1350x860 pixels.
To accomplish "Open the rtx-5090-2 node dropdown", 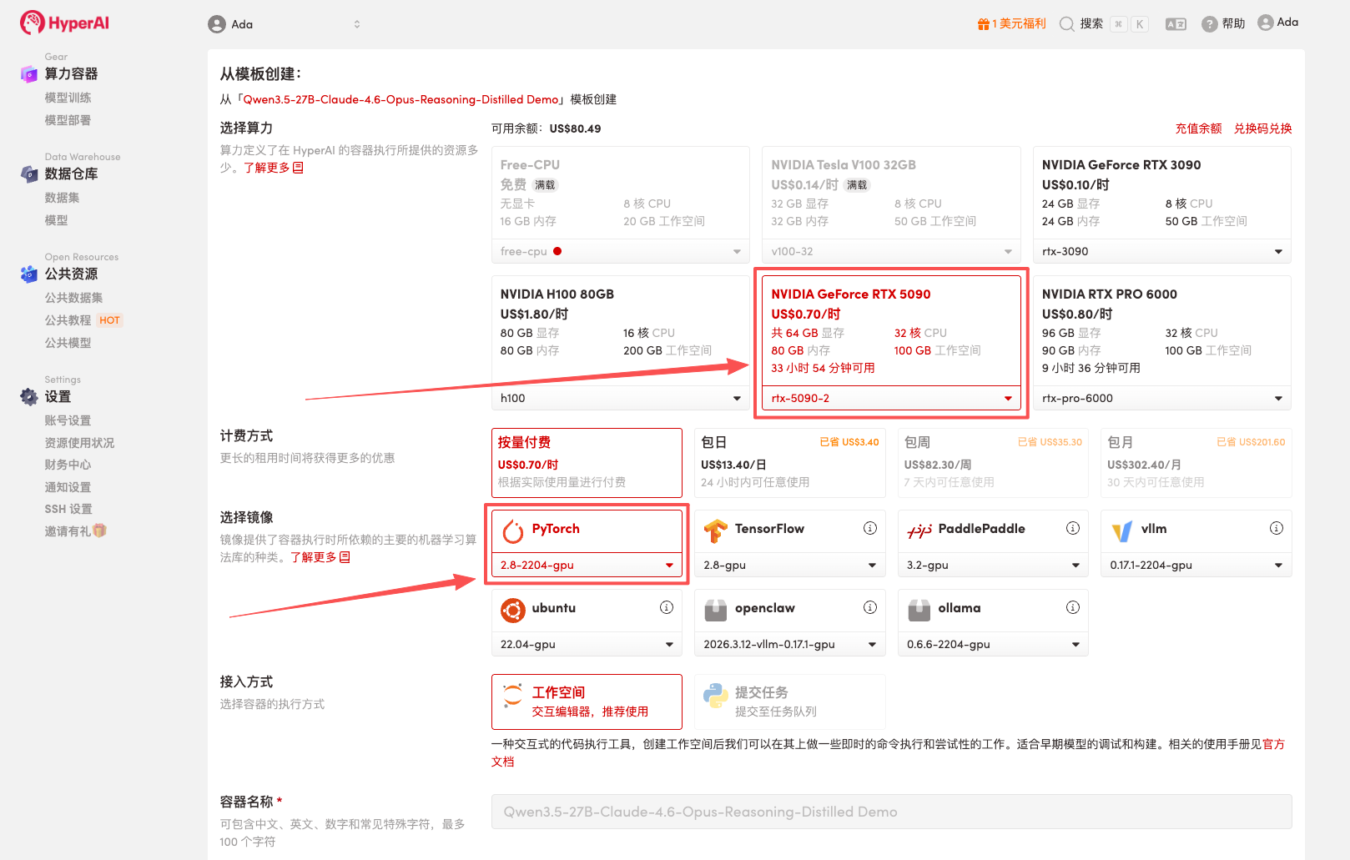I will point(890,398).
